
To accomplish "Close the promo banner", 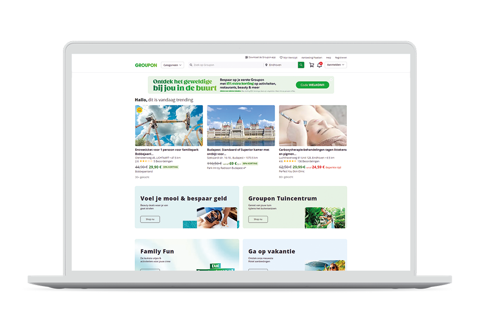I will click(x=331, y=80).
